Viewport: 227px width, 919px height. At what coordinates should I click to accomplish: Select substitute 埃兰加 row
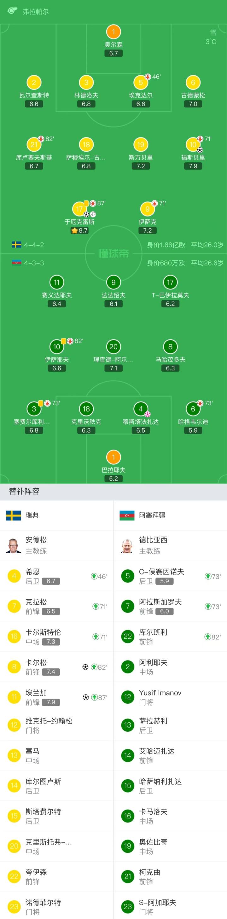click(x=57, y=697)
